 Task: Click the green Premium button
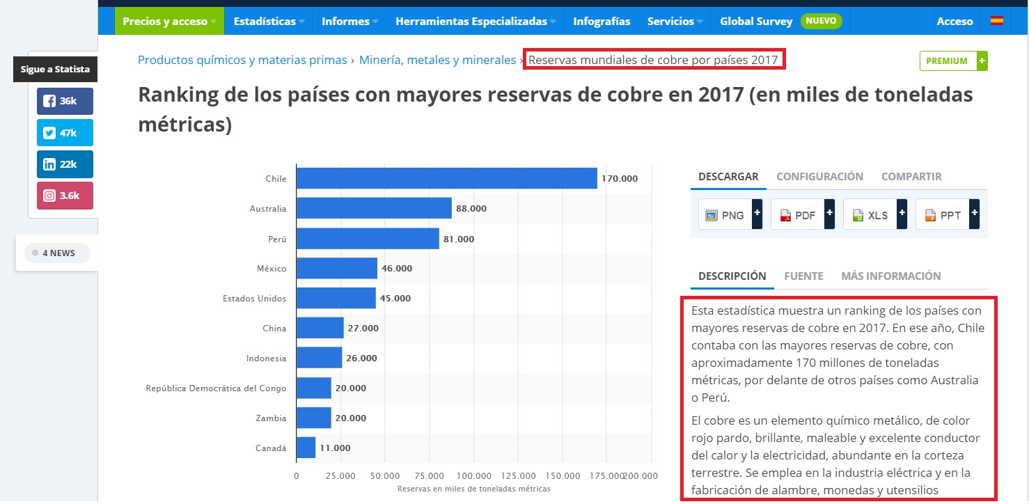click(953, 61)
